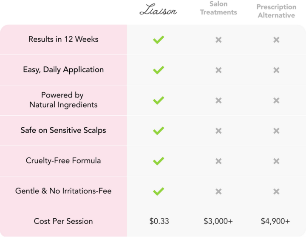Click Salon Treatments X for Cruelty-Free Formula

coord(218,161)
